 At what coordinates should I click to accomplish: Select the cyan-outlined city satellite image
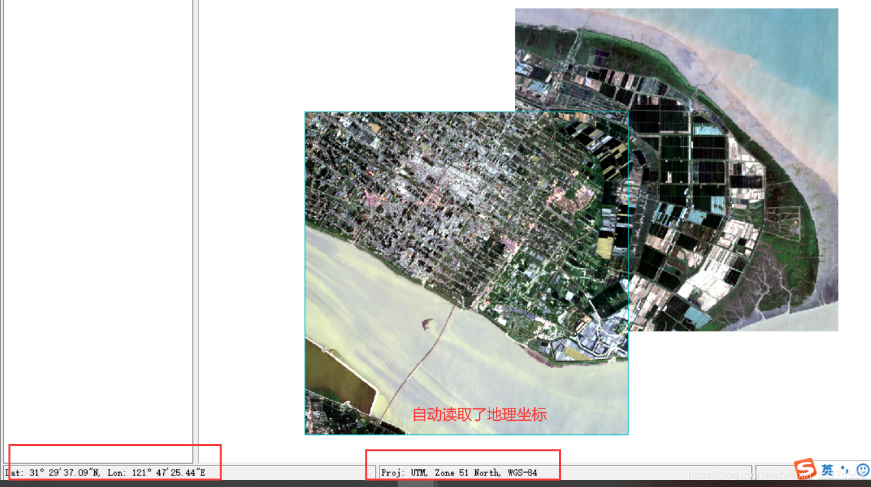coord(466,273)
